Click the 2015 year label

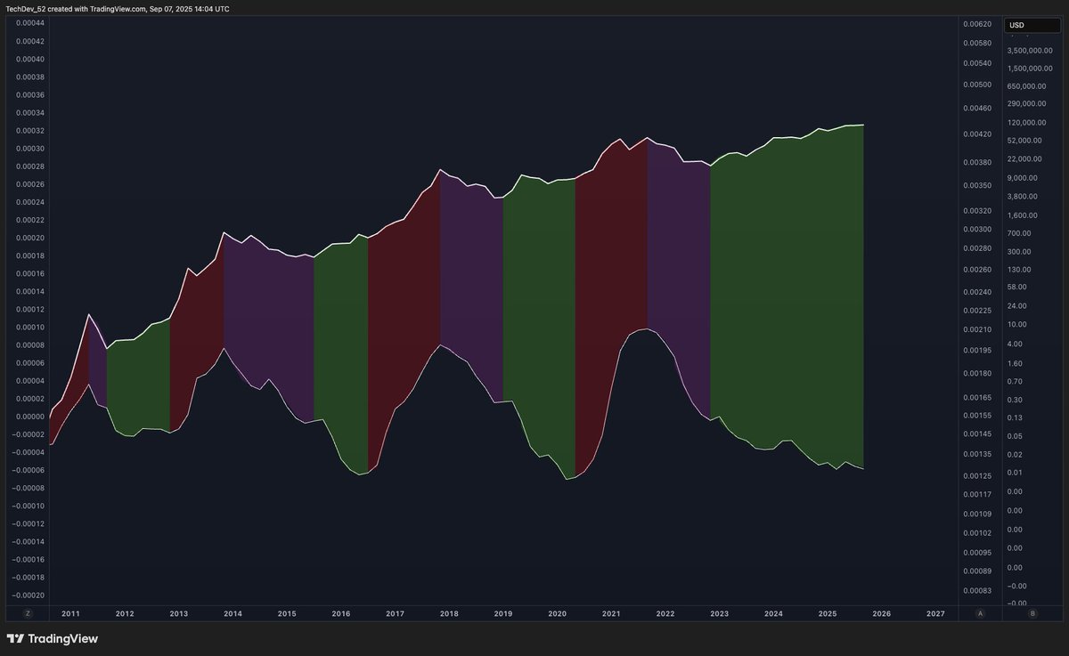coord(287,614)
